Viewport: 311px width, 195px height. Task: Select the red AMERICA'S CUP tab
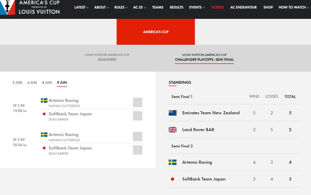click(156, 32)
